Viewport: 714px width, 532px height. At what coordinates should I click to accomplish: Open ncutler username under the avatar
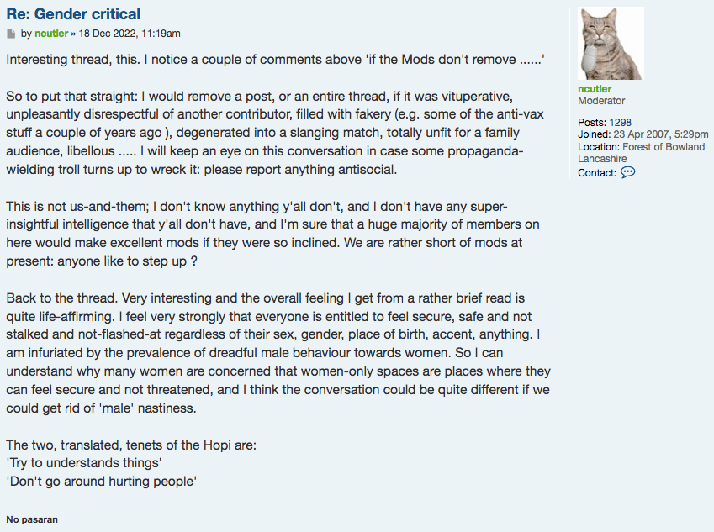click(595, 89)
